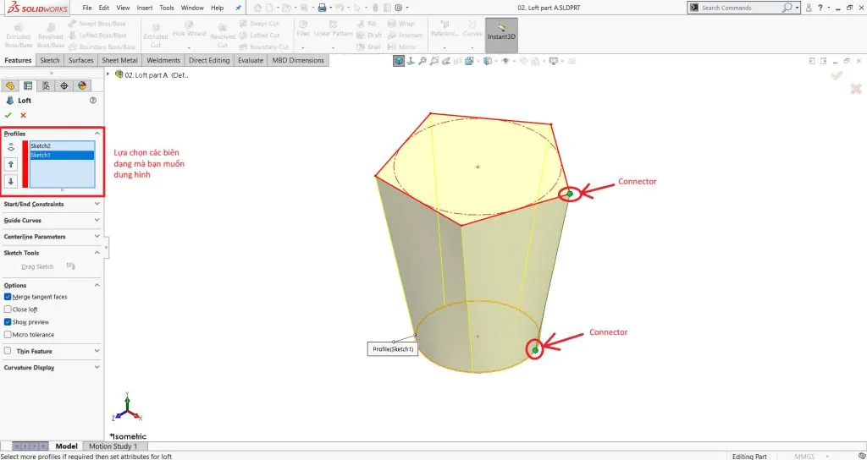The width and height of the screenshot is (867, 460).
Task: Click the Rebuild traffic-light icon in top toolbar
Action: 375,8
